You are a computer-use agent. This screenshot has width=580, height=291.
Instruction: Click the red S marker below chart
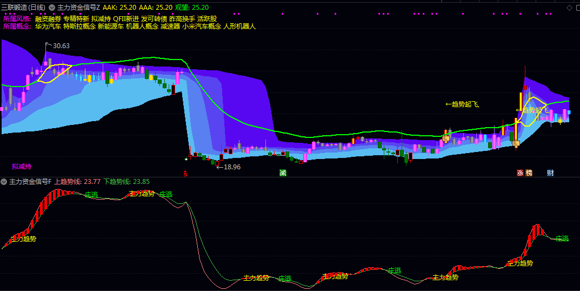pyautogui.click(x=185, y=174)
